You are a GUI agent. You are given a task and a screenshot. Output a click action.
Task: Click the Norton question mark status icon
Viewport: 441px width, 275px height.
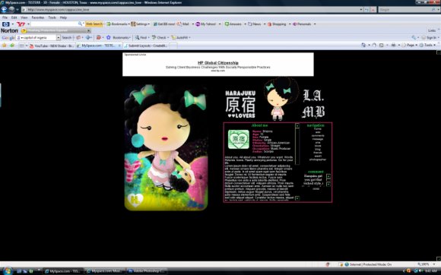point(24,30)
